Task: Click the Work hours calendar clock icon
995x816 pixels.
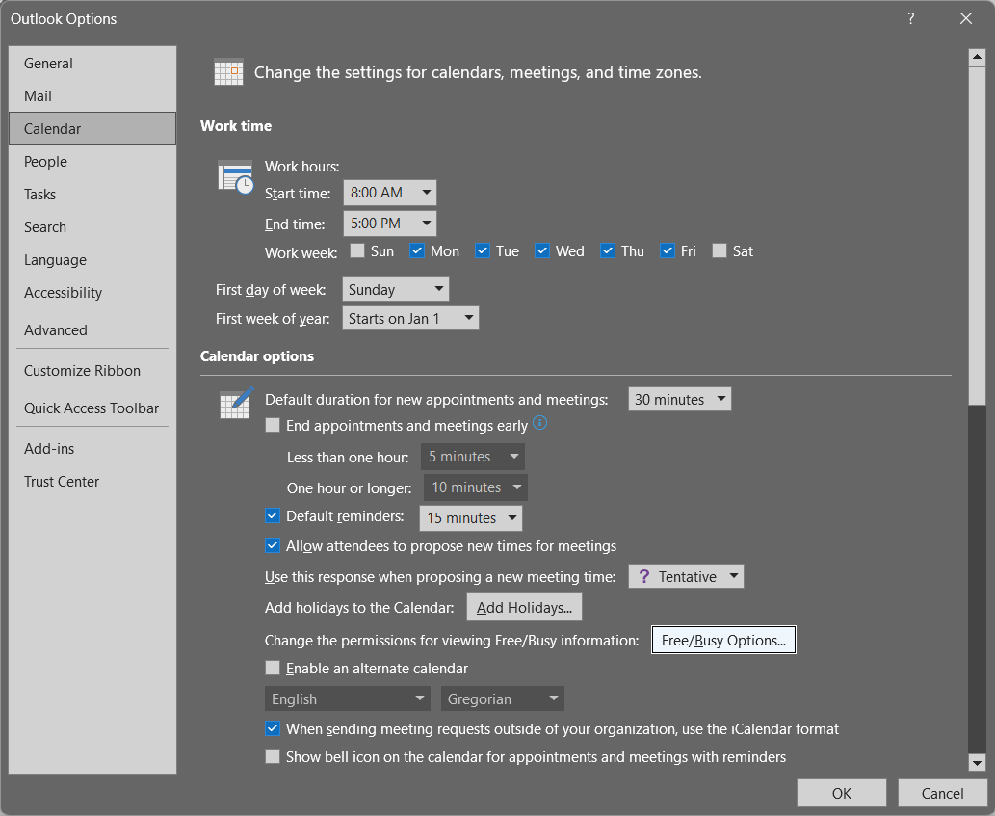Action: pos(235,177)
